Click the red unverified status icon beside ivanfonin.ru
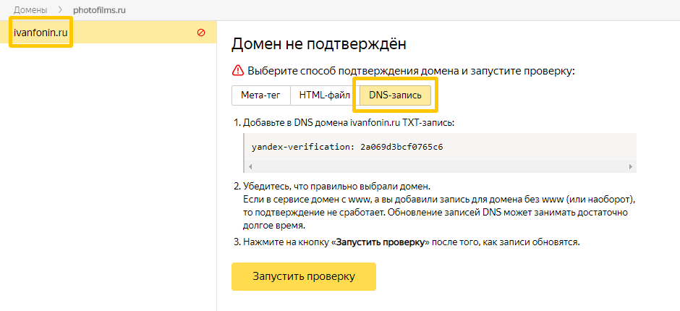680x311 pixels. point(201,33)
